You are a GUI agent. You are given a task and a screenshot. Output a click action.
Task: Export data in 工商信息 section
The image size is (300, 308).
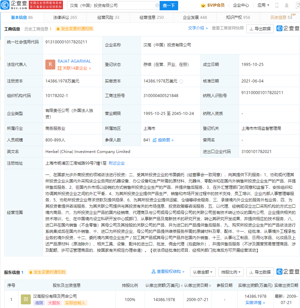[x=260, y=29]
